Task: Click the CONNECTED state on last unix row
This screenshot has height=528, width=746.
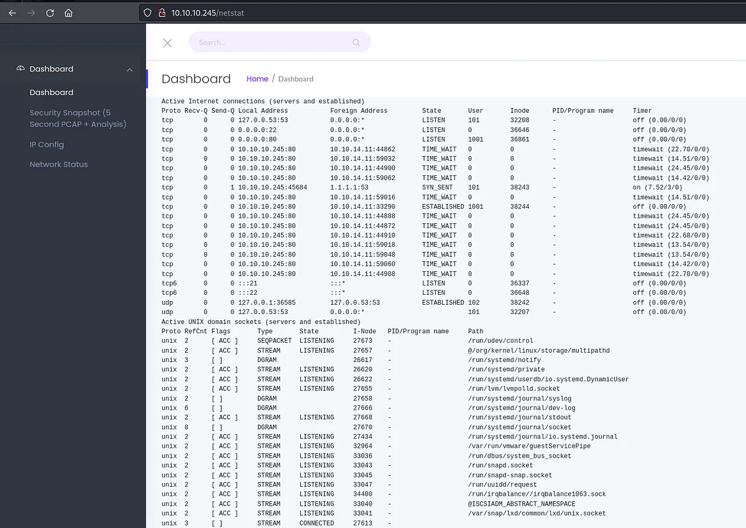Action: coord(316,523)
